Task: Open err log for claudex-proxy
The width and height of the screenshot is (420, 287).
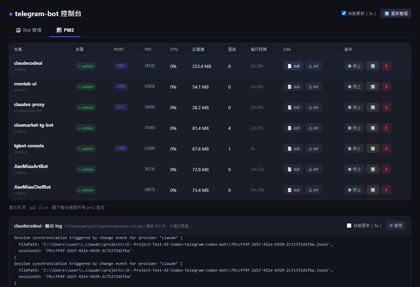Action: click(314, 107)
